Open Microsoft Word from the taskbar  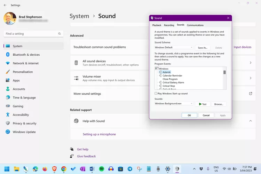[92, 169]
